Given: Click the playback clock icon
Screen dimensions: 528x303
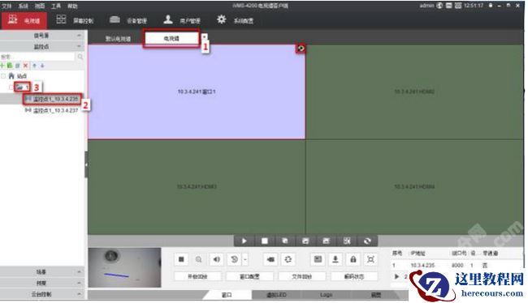Looking at the screenshot, I should pos(235,259).
